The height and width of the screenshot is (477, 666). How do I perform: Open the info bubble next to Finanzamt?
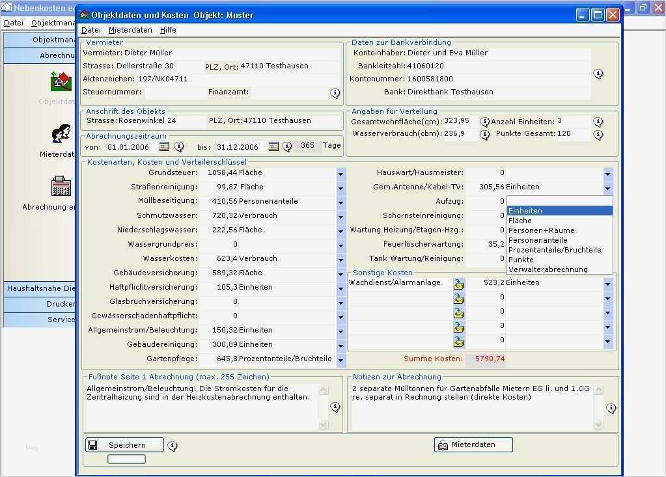[335, 93]
